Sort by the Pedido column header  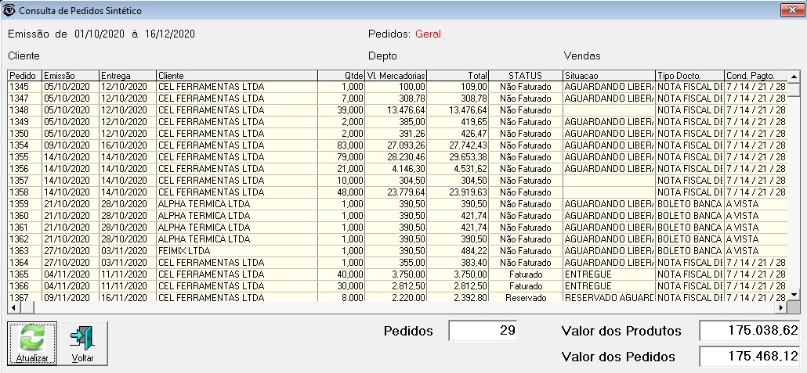click(24, 75)
